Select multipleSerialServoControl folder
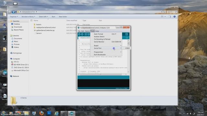This screenshot has width=207, height=116. pyautogui.click(x=45, y=27)
